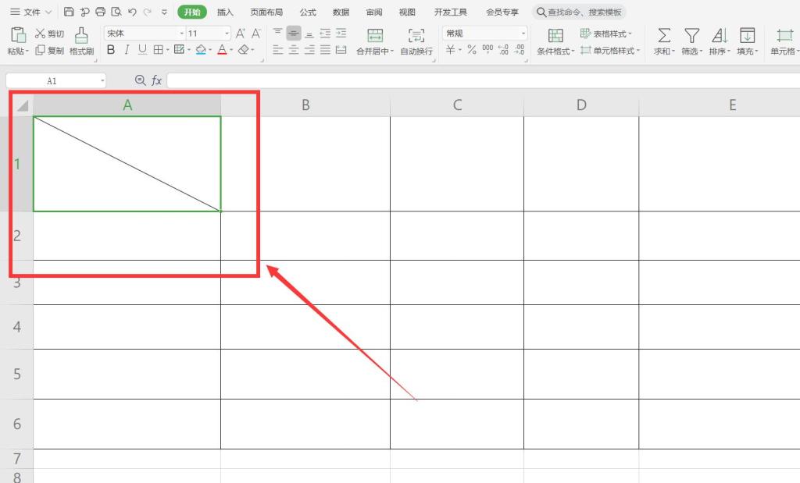Click the 查找命令 search box
The height and width of the screenshot is (483, 800).
(x=580, y=12)
